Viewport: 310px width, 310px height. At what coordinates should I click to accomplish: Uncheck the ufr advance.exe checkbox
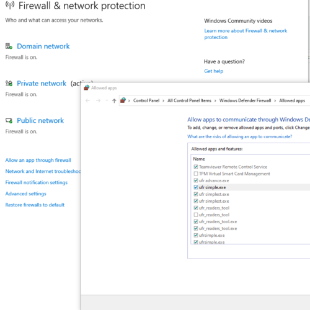point(196,180)
